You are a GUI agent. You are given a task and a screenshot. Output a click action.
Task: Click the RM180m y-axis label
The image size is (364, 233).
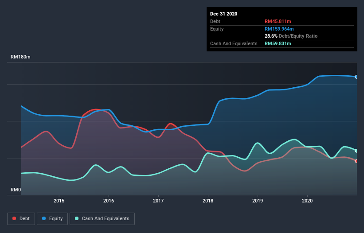(20, 57)
